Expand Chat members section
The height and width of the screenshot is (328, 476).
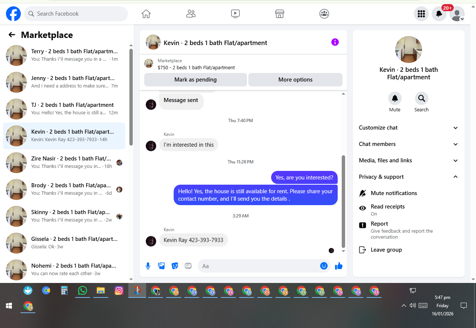409,144
